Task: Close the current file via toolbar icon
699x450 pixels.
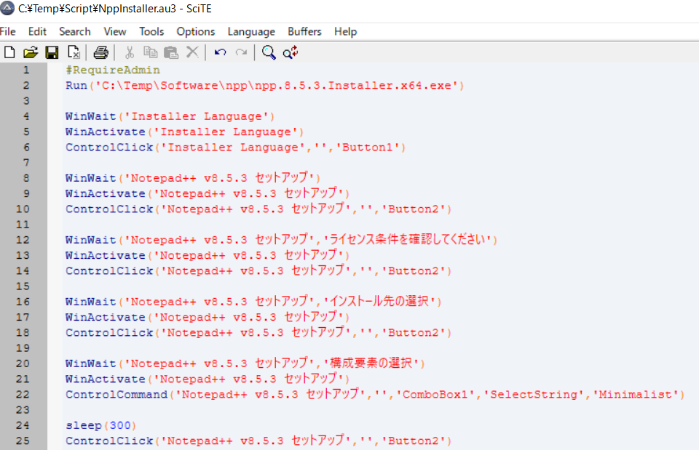Action: pyautogui.click(x=74, y=52)
